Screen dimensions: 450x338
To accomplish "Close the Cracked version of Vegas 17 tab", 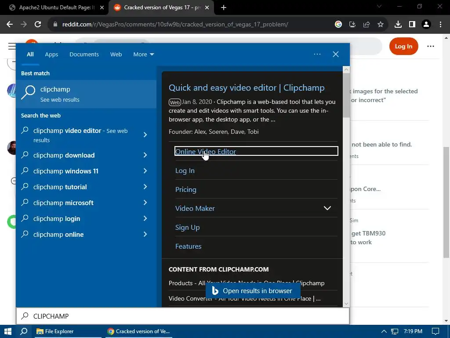I will coord(207,8).
